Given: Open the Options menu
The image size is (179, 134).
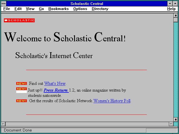Looking at the screenshot, I should pos(80,9).
